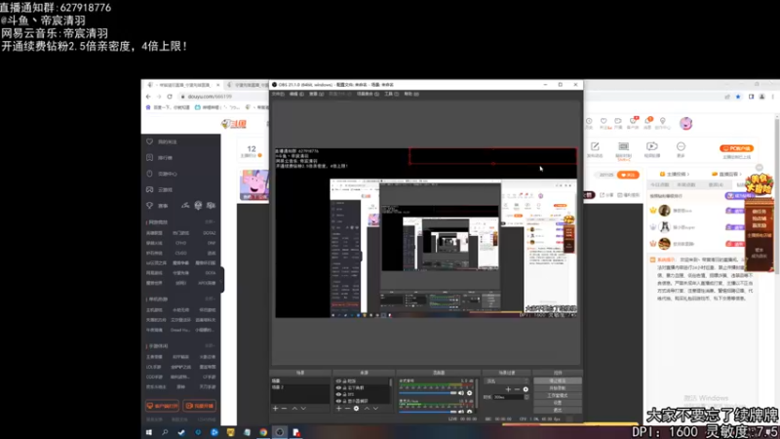The width and height of the screenshot is (780, 439).
Task: Toggle visibility eye of fourth OBS source
Action: pos(338,401)
